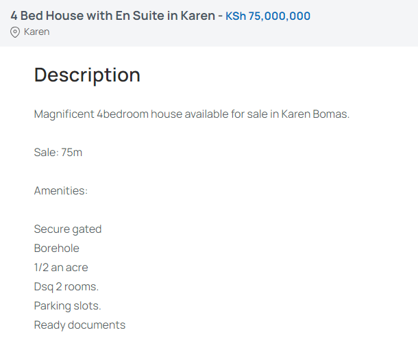418x341 pixels.
Task: Click the KSh 75,000,000 price
Action: tap(268, 16)
